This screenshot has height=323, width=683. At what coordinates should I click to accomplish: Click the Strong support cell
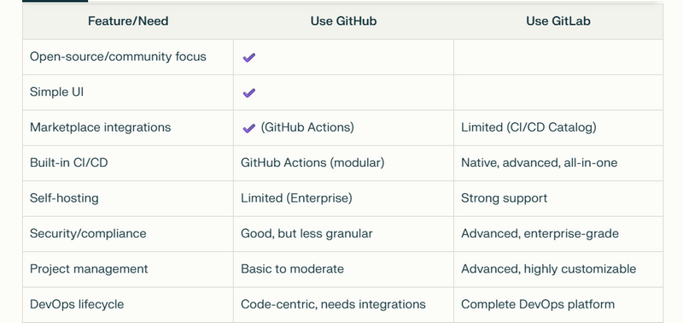point(558,198)
